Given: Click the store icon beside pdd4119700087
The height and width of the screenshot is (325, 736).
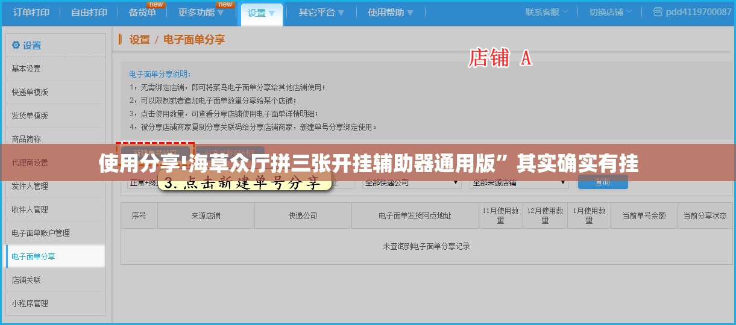Looking at the screenshot, I should click(x=658, y=12).
